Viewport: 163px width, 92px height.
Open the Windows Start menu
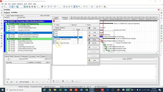tap(2, 90)
